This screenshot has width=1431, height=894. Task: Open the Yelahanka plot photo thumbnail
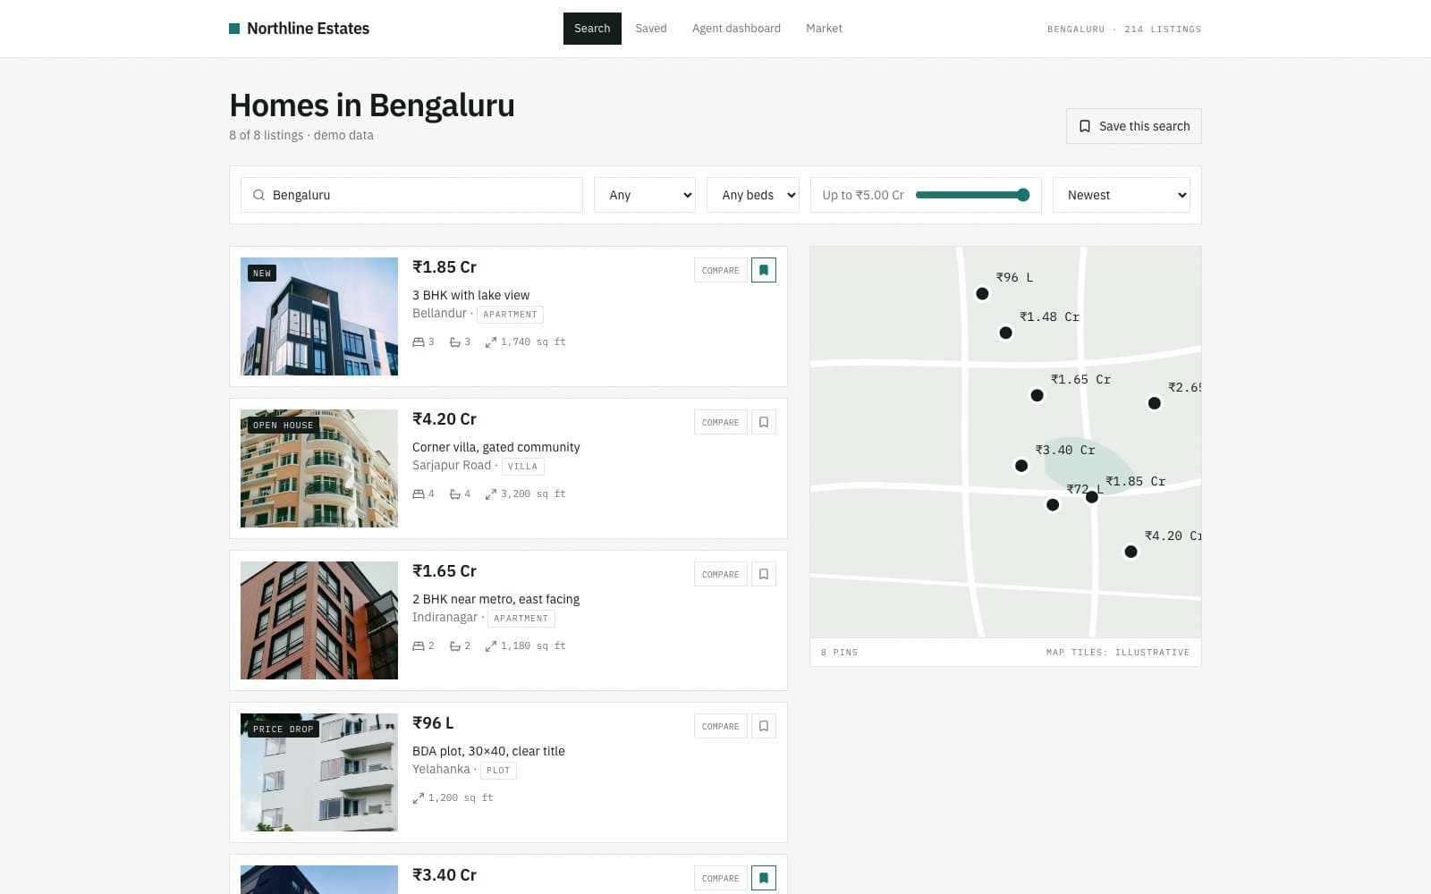(x=319, y=772)
